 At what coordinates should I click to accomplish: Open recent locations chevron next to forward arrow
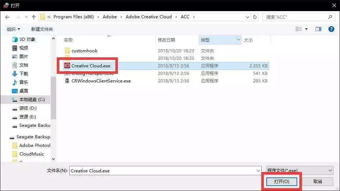(26, 17)
